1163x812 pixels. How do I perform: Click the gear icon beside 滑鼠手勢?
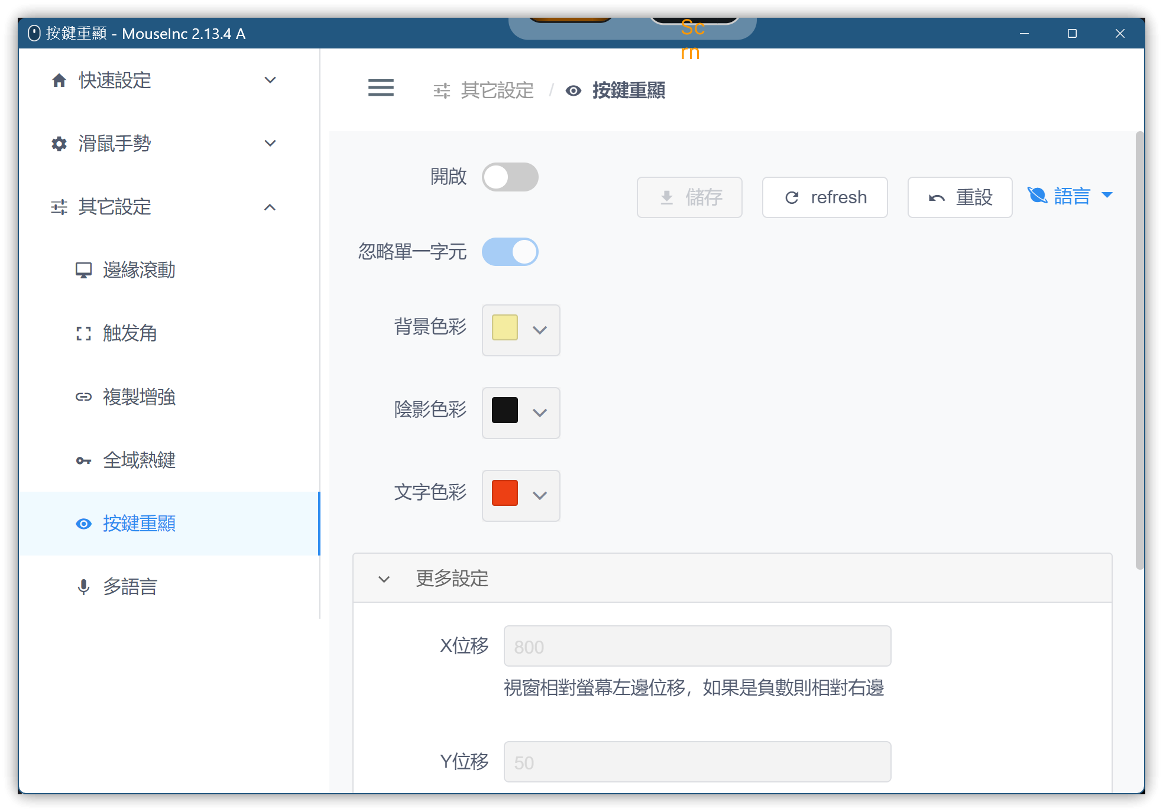(59, 144)
